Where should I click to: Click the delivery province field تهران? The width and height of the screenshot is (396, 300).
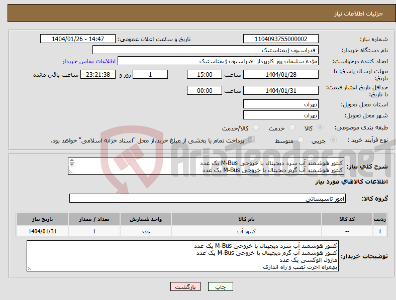(x=280, y=104)
